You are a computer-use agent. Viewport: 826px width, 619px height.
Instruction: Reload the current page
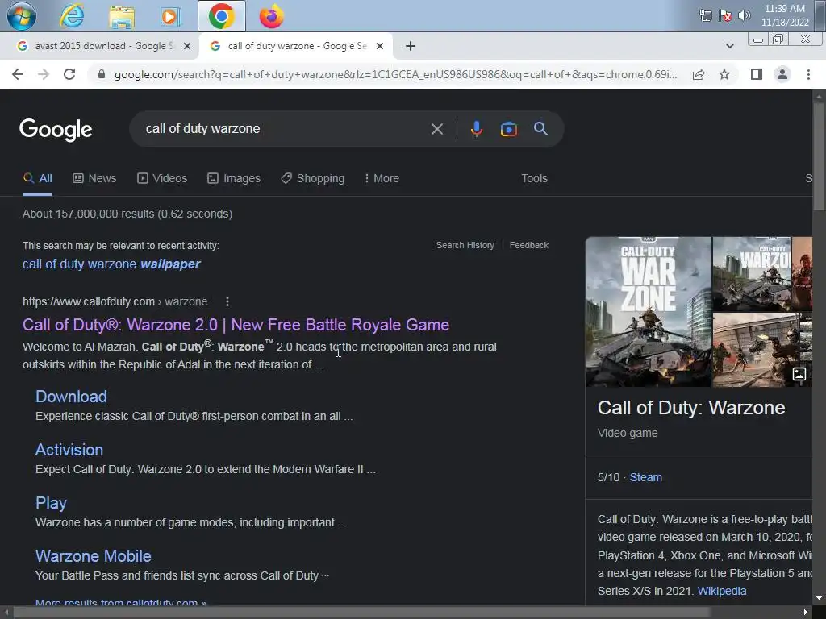coord(69,74)
